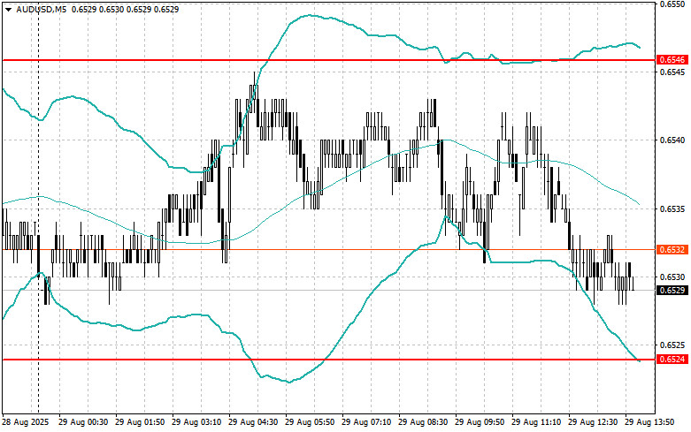
Task: Select the 0.6524 red support level label
Action: coord(672,360)
